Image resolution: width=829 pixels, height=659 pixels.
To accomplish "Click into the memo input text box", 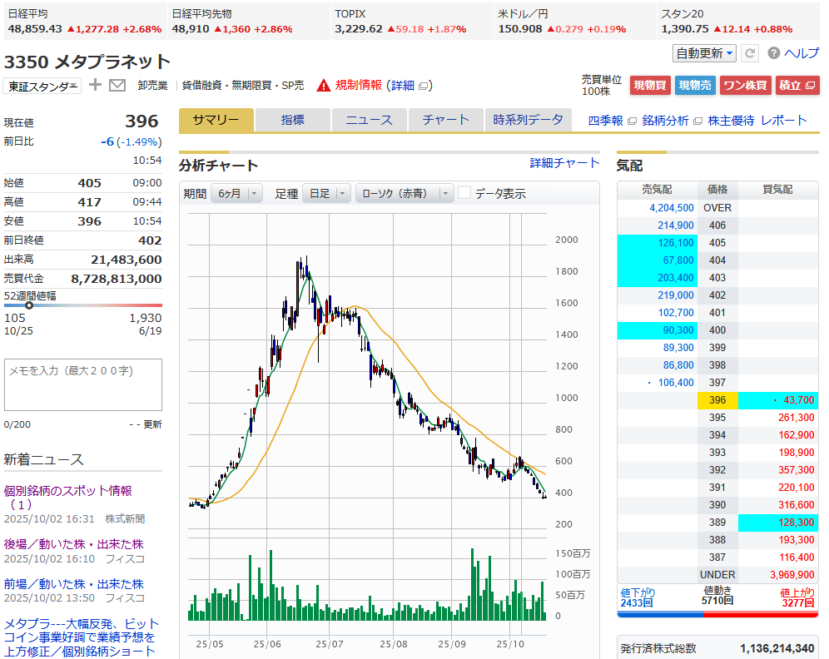I will pos(83,384).
